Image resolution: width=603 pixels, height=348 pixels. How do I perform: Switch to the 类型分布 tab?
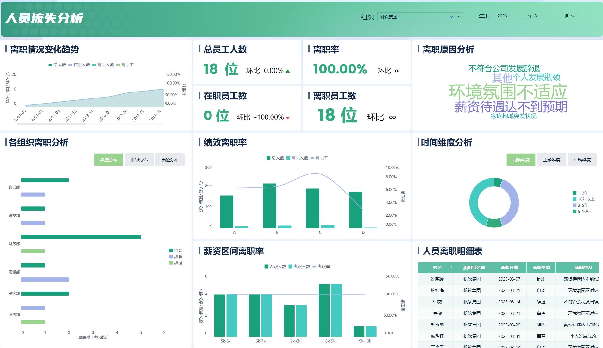109,160
